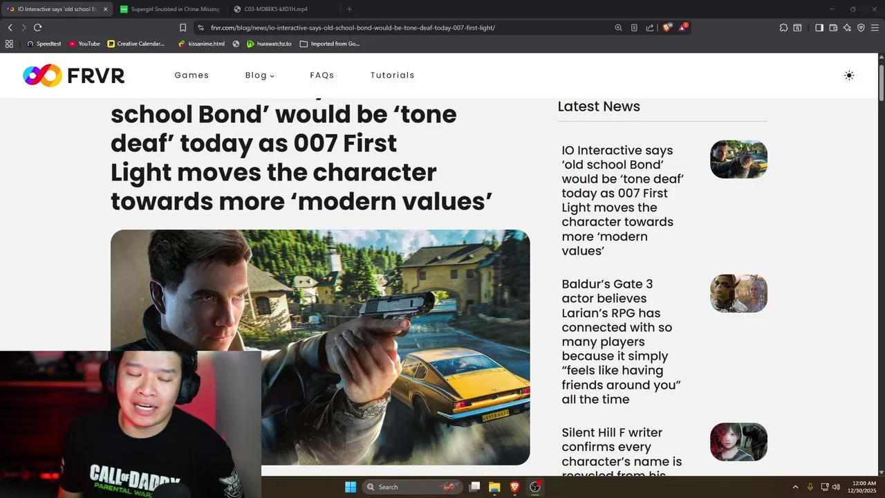Click the microphone tray icon
Screen dimensions: 885x498
point(810,487)
